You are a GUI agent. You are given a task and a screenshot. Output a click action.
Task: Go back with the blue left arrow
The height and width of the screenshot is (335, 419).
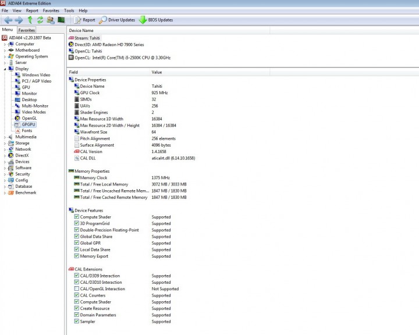[8, 20]
